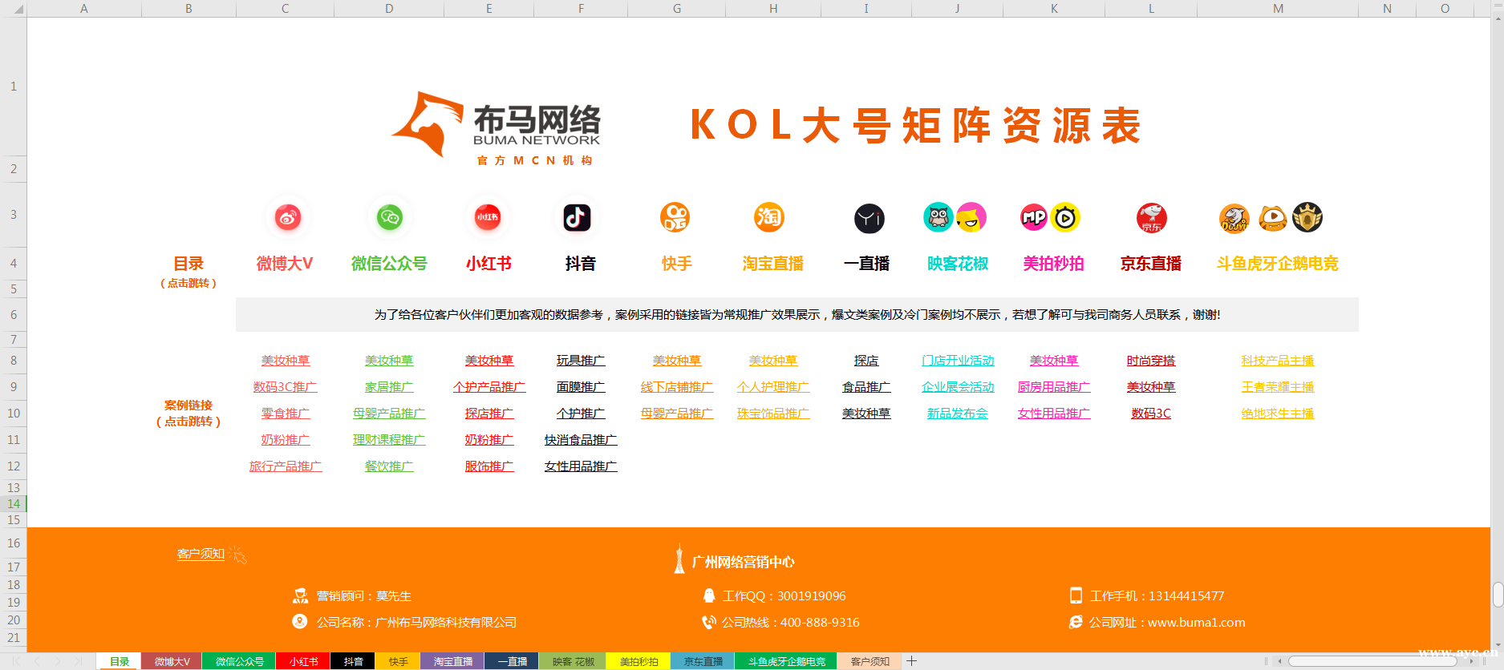Open the 时尚穿搭 case link
This screenshot has width=1504, height=670.
tap(1151, 361)
